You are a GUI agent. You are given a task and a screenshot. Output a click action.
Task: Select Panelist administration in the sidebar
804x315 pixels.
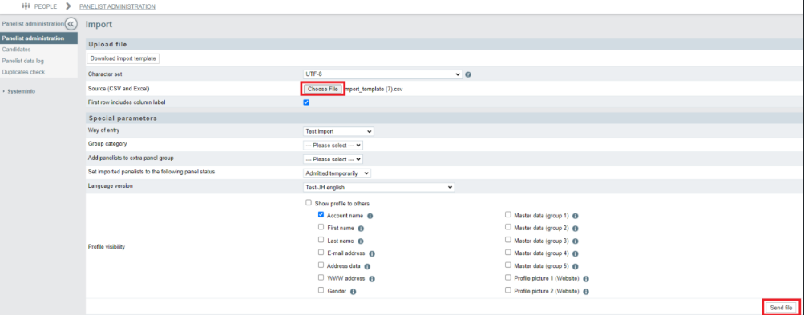39,38
